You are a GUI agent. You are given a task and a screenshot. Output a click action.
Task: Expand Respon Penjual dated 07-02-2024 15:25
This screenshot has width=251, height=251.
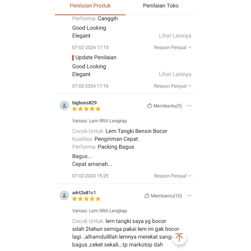point(173,176)
